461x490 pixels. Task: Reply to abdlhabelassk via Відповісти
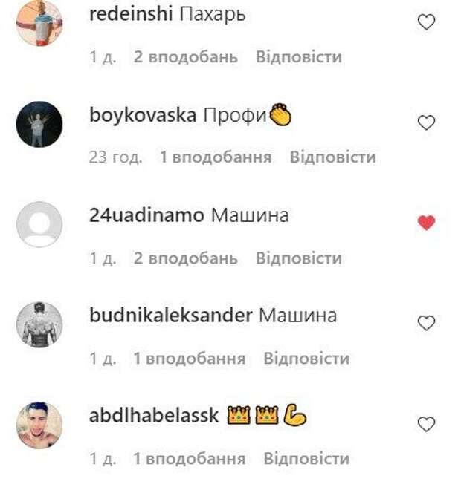pos(306,459)
